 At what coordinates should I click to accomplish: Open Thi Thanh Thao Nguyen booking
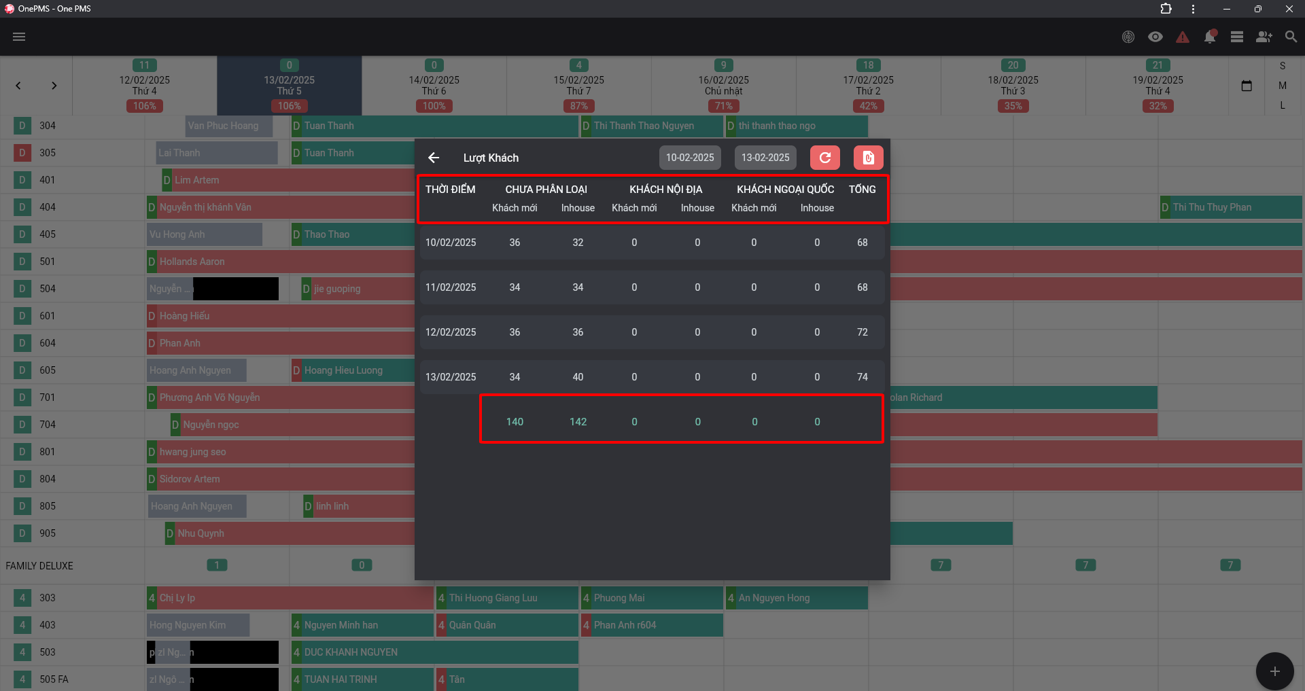652,126
